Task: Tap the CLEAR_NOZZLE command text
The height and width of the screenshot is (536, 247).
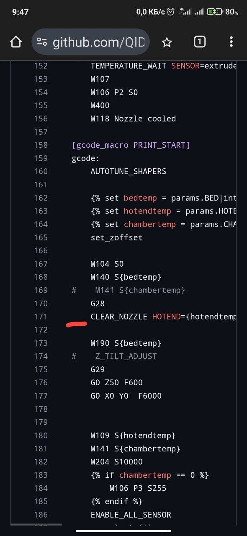Action: coord(119,317)
